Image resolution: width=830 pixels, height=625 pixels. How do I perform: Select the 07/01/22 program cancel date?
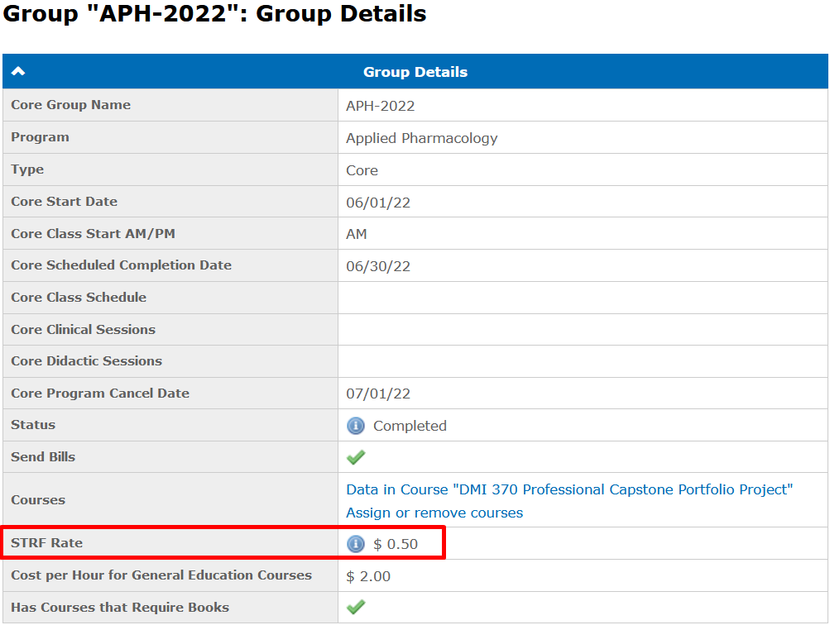[378, 394]
